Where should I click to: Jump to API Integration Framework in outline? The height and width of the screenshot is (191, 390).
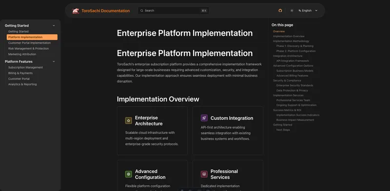[292, 61]
